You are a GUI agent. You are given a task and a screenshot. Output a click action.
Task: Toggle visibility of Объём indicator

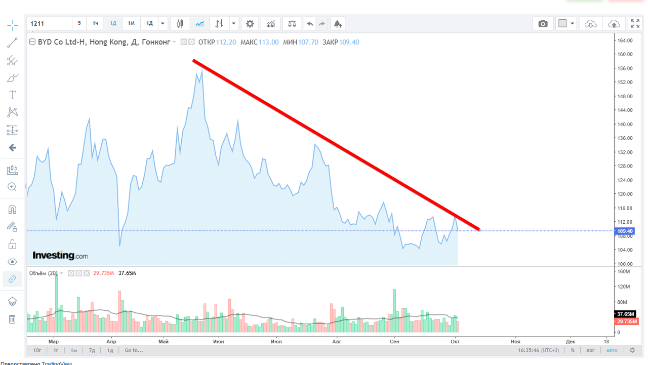(71, 273)
